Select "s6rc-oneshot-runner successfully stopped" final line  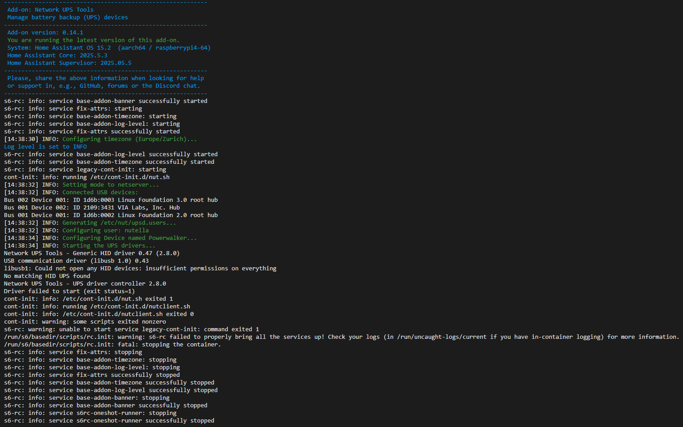[x=109, y=420]
